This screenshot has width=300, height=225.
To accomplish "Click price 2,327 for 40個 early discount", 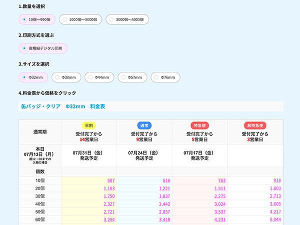I will pyautogui.click(x=109, y=204).
